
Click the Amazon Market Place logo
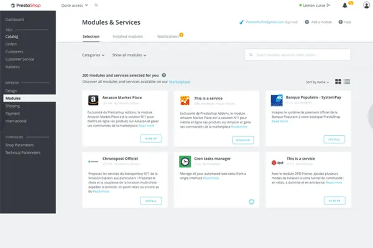pos(92,101)
